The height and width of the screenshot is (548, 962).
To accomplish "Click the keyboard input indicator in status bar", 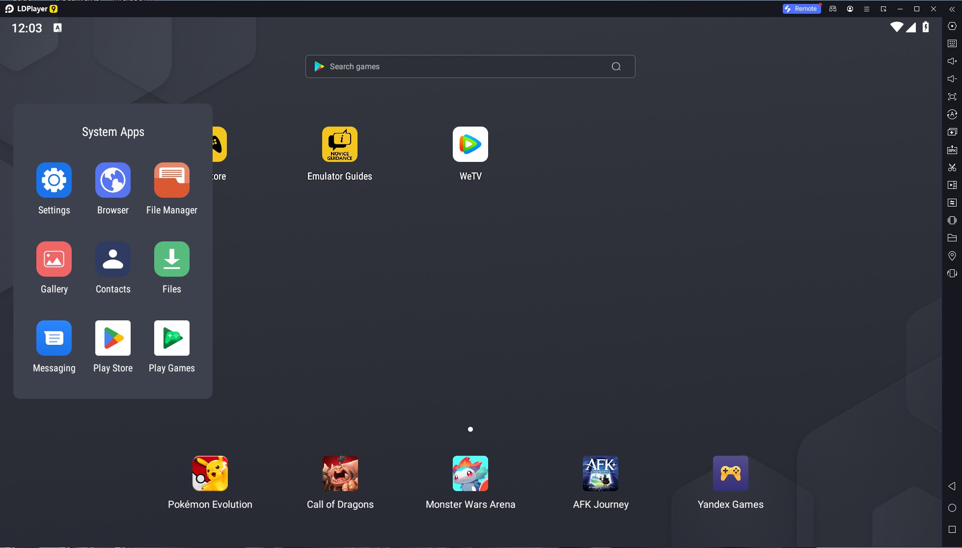I will point(57,28).
